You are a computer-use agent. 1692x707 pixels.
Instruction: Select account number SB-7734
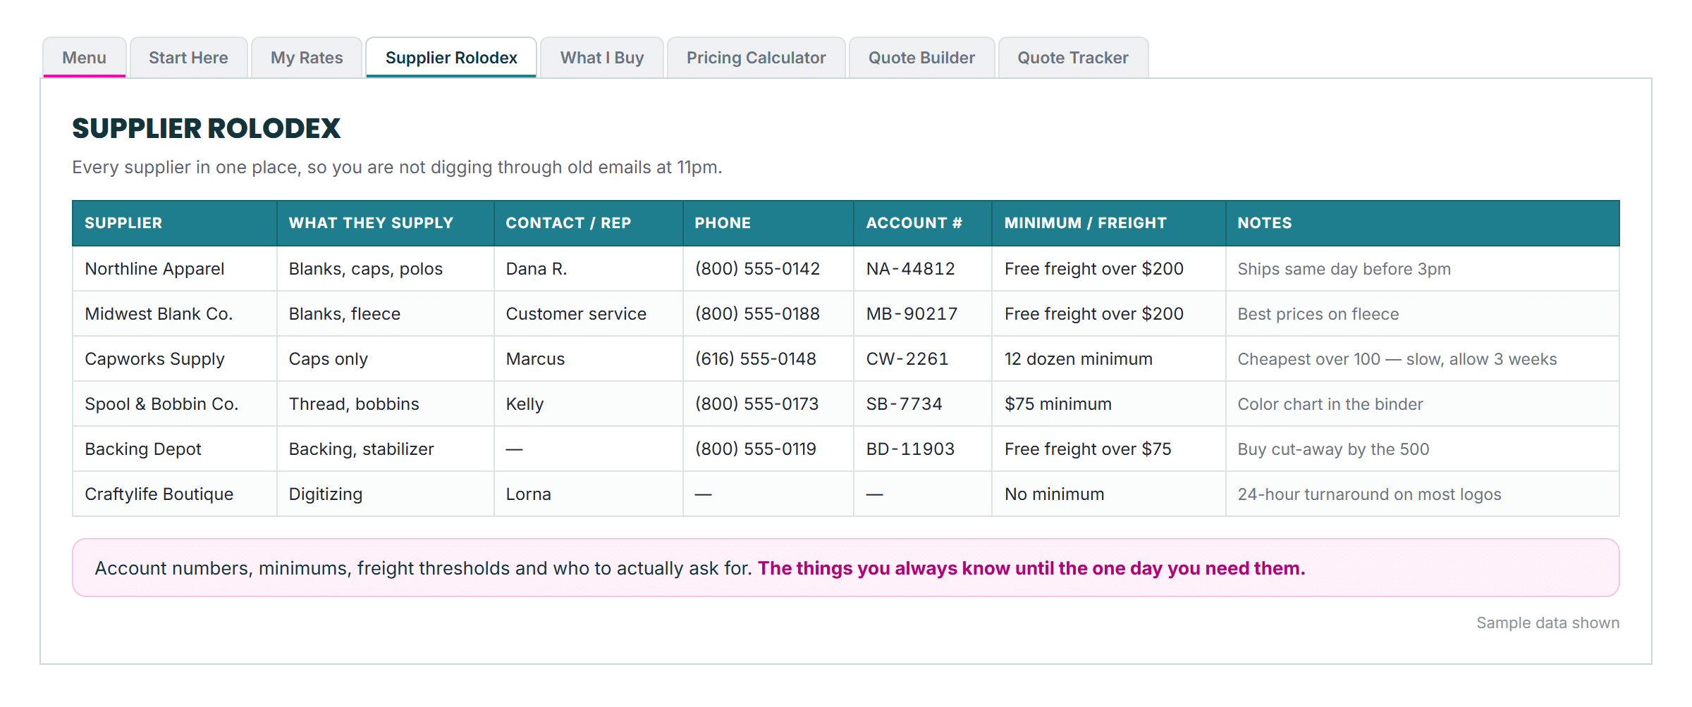tap(923, 404)
